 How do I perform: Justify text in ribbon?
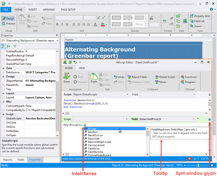coord(89,25)
